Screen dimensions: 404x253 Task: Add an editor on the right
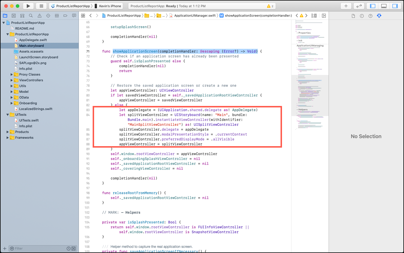[324, 16]
